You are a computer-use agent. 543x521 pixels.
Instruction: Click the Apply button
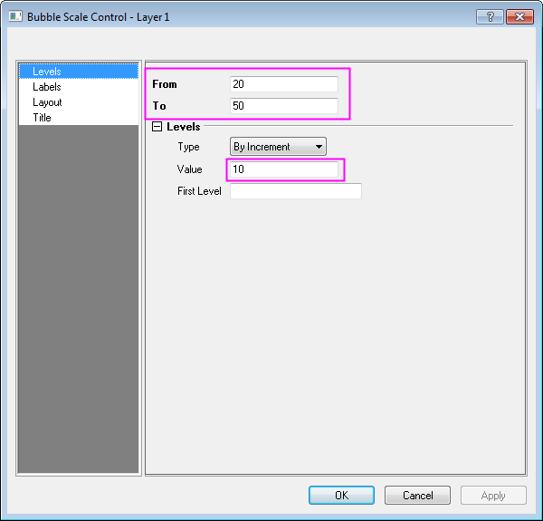(x=493, y=496)
